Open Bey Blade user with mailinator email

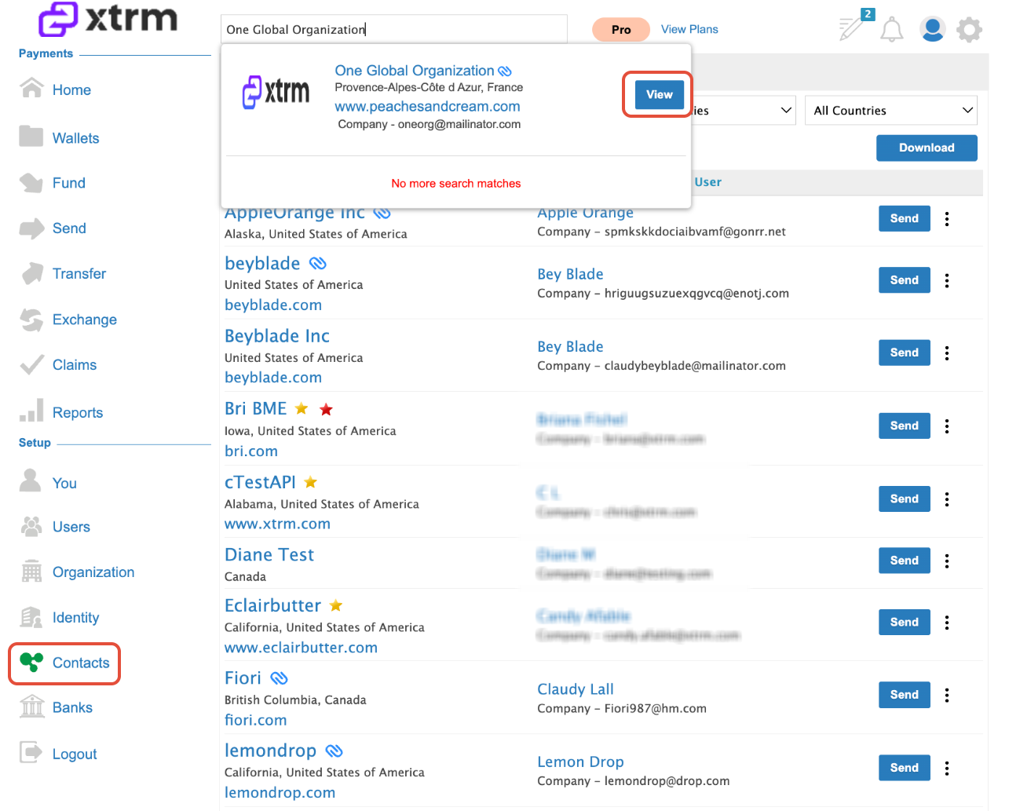click(x=570, y=347)
